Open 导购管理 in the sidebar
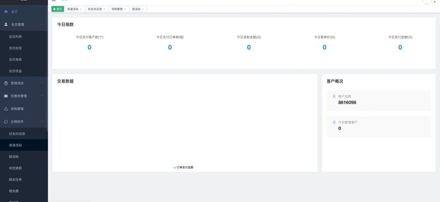Viewport: 440px width, 202px height. point(24,109)
